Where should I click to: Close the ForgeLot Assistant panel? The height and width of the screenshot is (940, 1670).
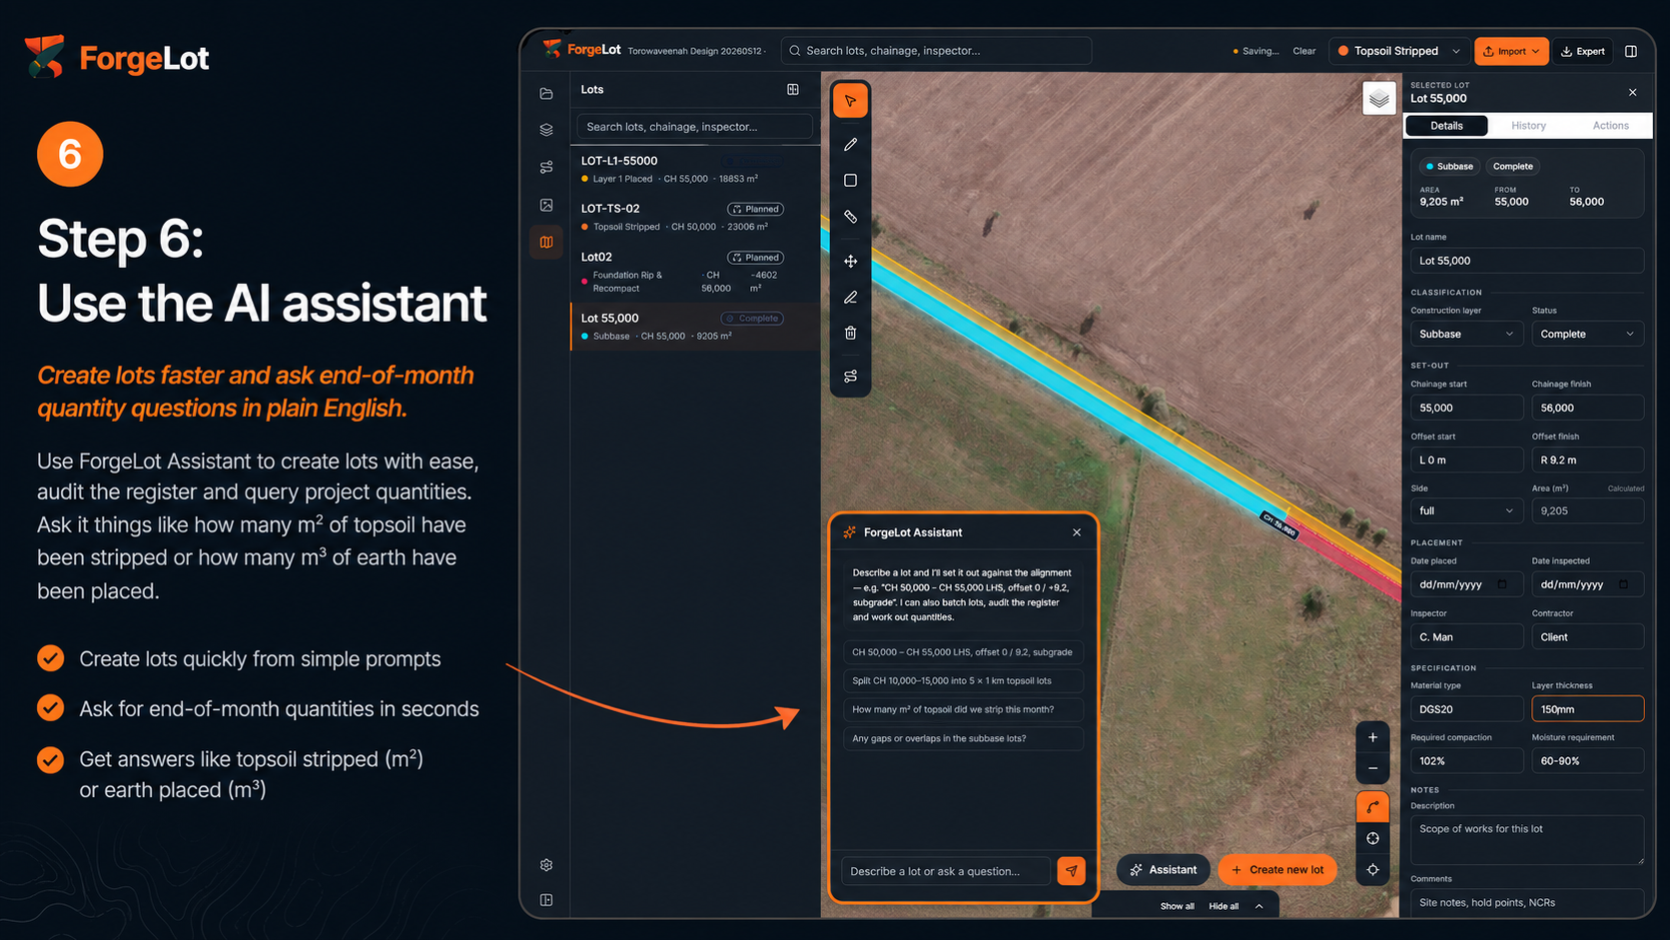(x=1077, y=532)
